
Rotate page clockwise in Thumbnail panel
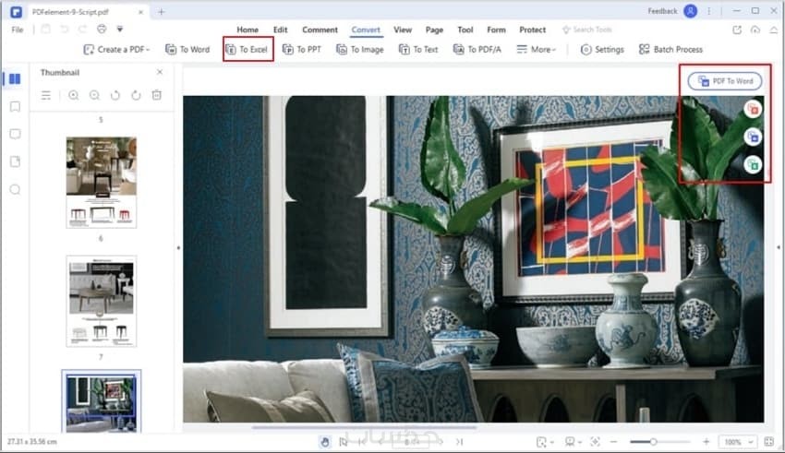[136, 95]
